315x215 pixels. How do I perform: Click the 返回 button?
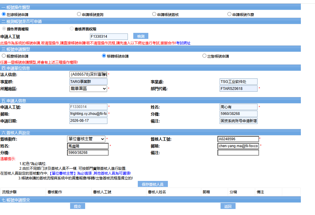pyautogui.click(x=228, y=206)
